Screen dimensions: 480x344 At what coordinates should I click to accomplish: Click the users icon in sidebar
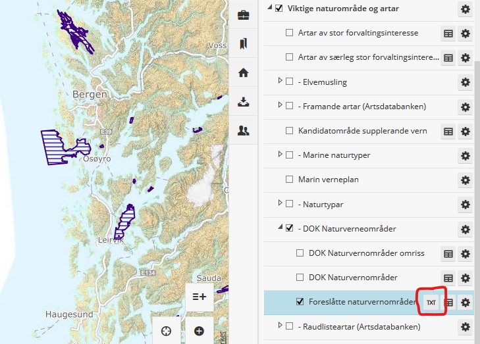click(244, 131)
